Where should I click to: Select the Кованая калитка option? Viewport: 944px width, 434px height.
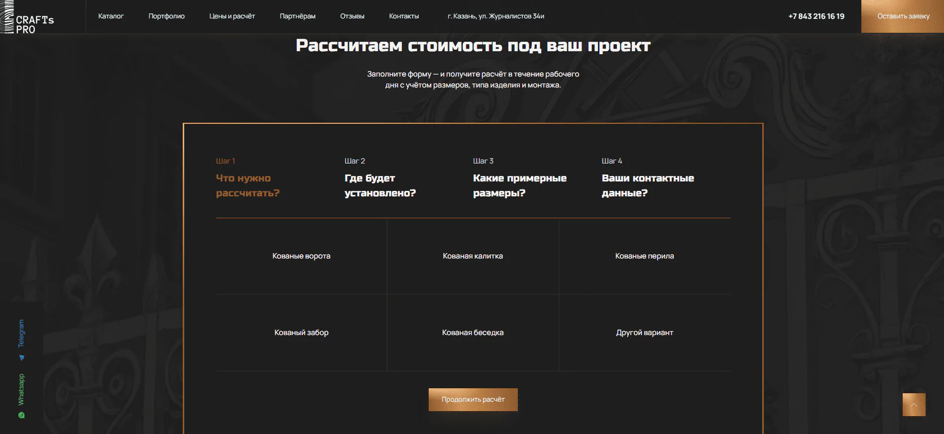click(473, 256)
